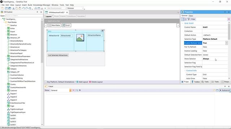The width and height of the screenshot is (231, 129).
Task: Collapse the Grid: Grid1 properties group
Action: pos(183,23)
